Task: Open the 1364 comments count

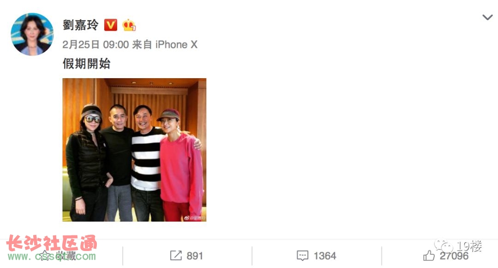Action: pyautogui.click(x=325, y=256)
